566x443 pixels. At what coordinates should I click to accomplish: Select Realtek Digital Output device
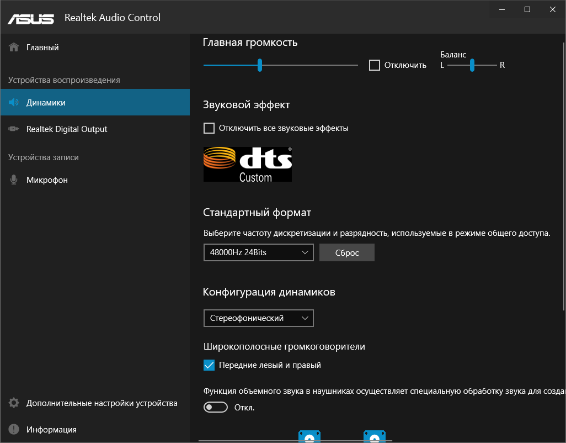[x=95, y=129]
